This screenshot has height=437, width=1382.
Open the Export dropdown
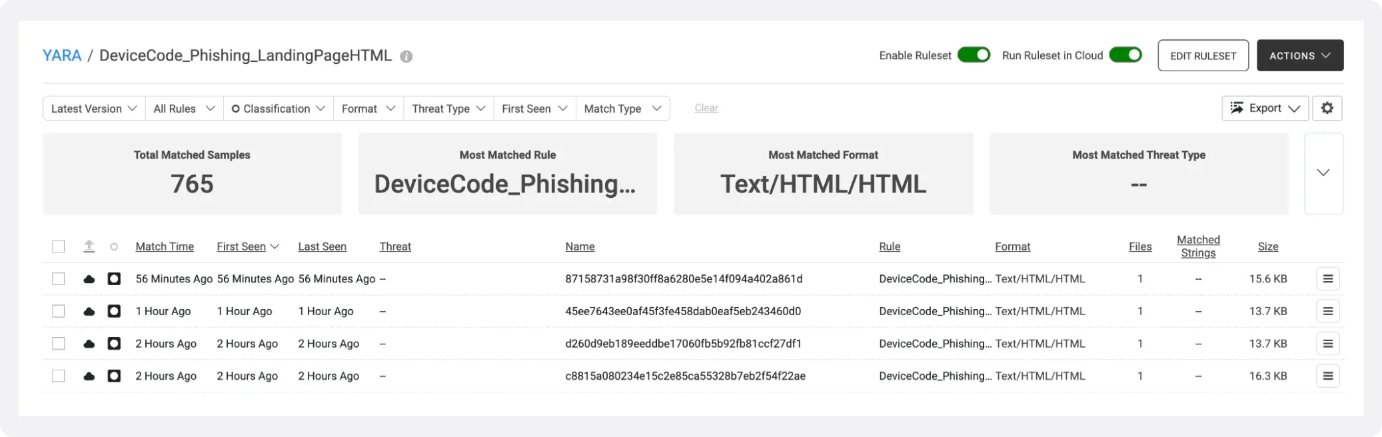[1265, 108]
